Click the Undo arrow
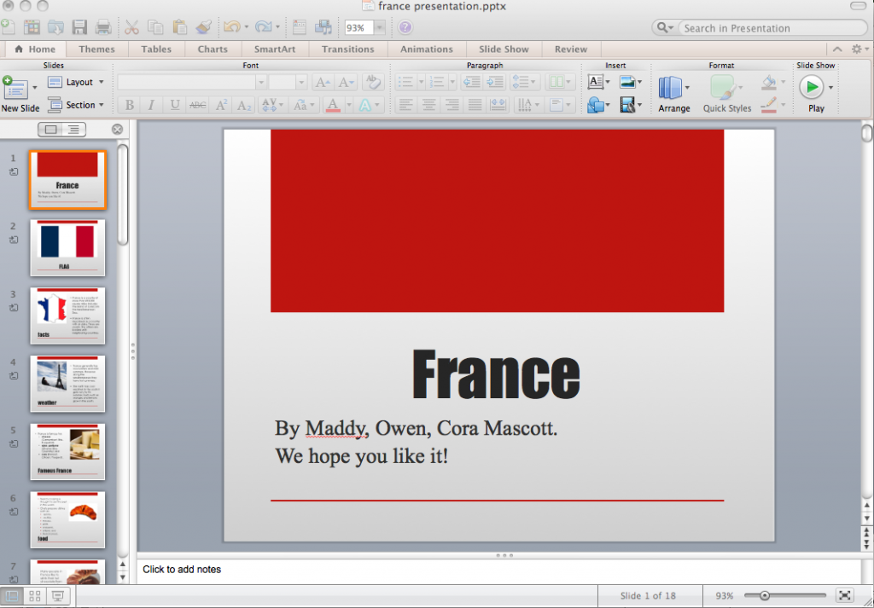Screen dimensions: 874x608 (x=232, y=26)
